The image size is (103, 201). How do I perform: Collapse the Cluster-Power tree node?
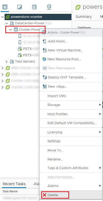coord(11,30)
